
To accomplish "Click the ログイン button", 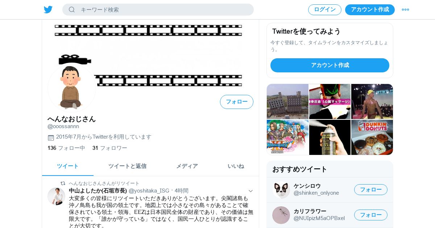I will pyautogui.click(x=325, y=10).
